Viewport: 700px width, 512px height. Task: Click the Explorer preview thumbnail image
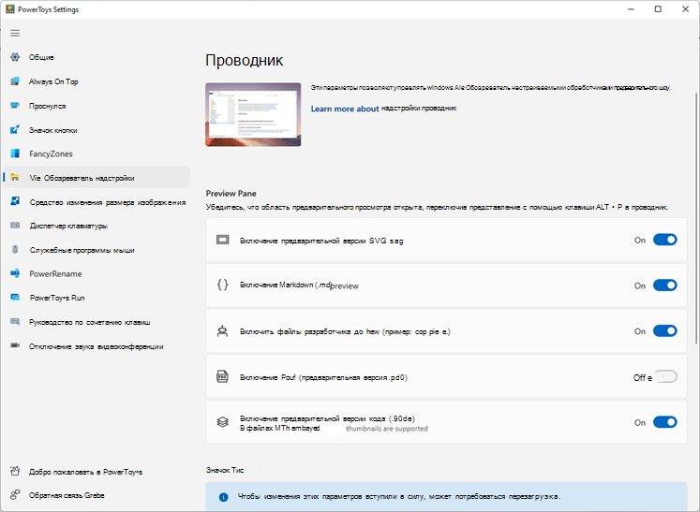tap(253, 114)
